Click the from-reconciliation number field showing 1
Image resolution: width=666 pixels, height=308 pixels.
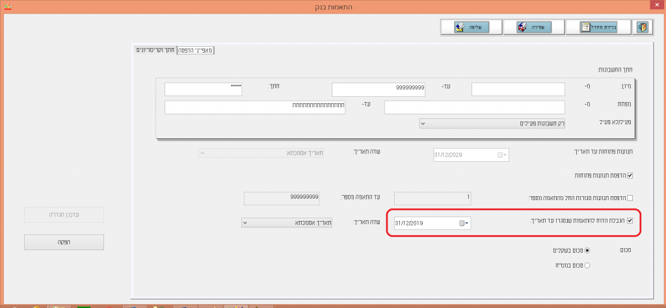pyautogui.click(x=433, y=198)
